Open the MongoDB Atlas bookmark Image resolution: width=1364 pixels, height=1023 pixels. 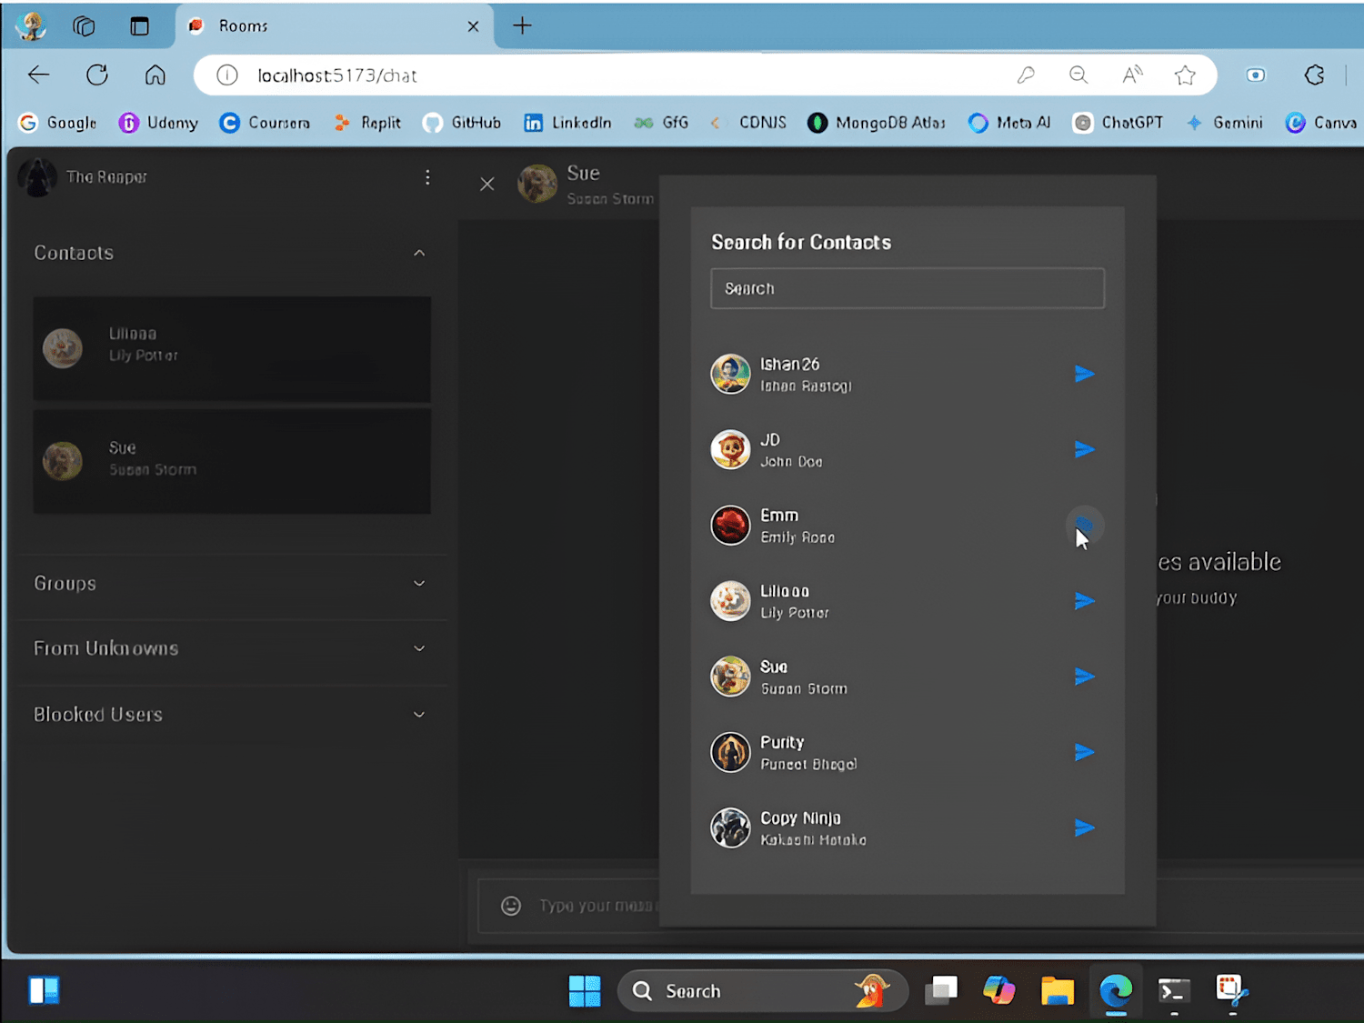click(x=877, y=123)
